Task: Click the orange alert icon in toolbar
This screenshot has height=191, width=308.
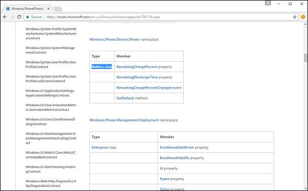Action: (303, 17)
